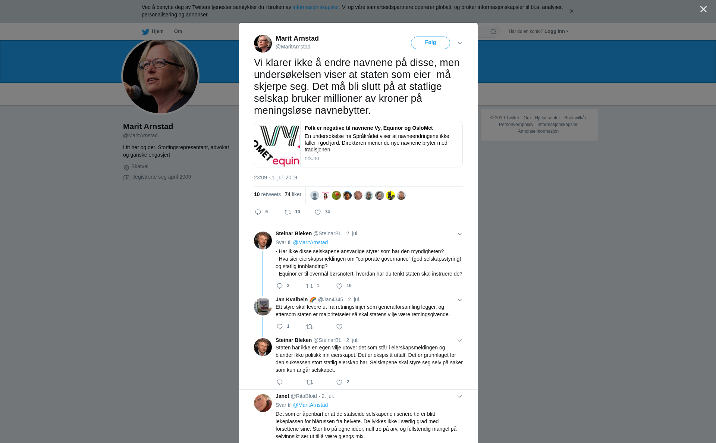The width and height of the screenshot is (716, 443).
Task: Close the tweet overlay with X
Action: tap(703, 9)
